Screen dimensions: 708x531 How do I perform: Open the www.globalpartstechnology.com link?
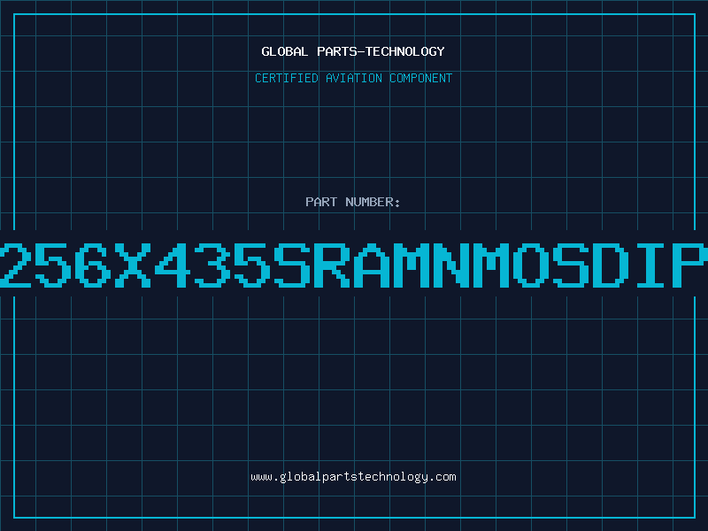tap(353, 477)
